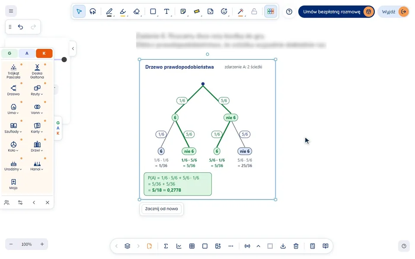Click the trash delete icon
Viewport: 415px width, 259px height.
[x=296, y=246]
